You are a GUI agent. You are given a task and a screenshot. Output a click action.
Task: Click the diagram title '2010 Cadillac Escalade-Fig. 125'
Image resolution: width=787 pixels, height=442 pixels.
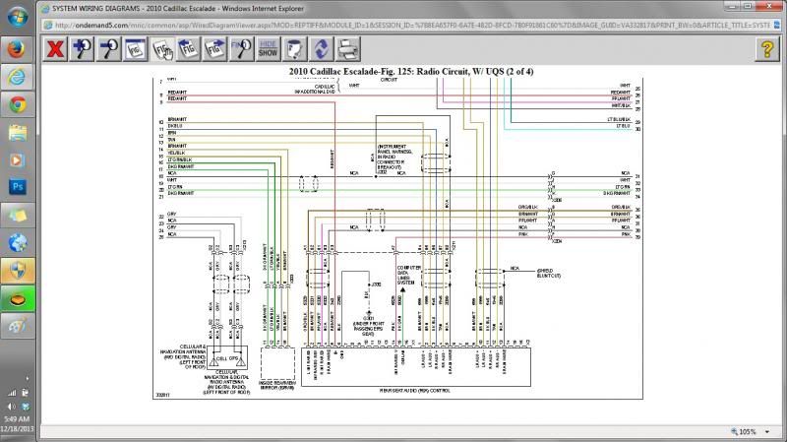411,71
